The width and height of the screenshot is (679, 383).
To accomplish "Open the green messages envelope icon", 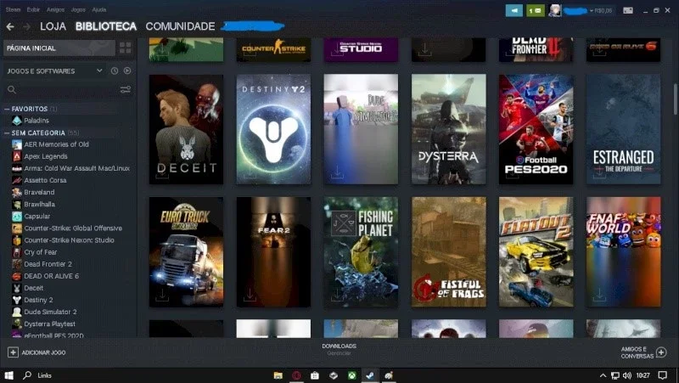I will click(x=536, y=10).
